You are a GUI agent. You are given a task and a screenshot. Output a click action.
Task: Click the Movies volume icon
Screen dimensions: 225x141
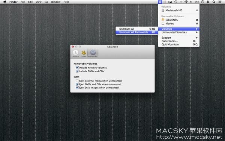[x=163, y=23]
